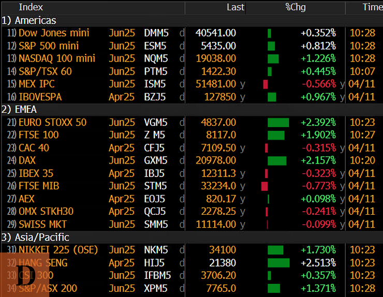Open the S&P/ASX 200 row
The width and height of the screenshot is (383, 297).
pyautogui.click(x=192, y=288)
